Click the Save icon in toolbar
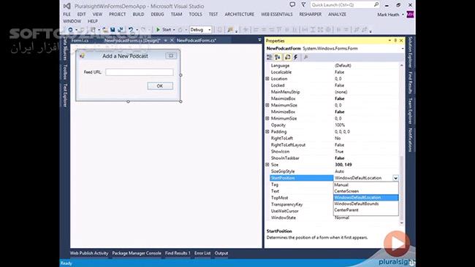The image size is (475, 267). (113, 30)
